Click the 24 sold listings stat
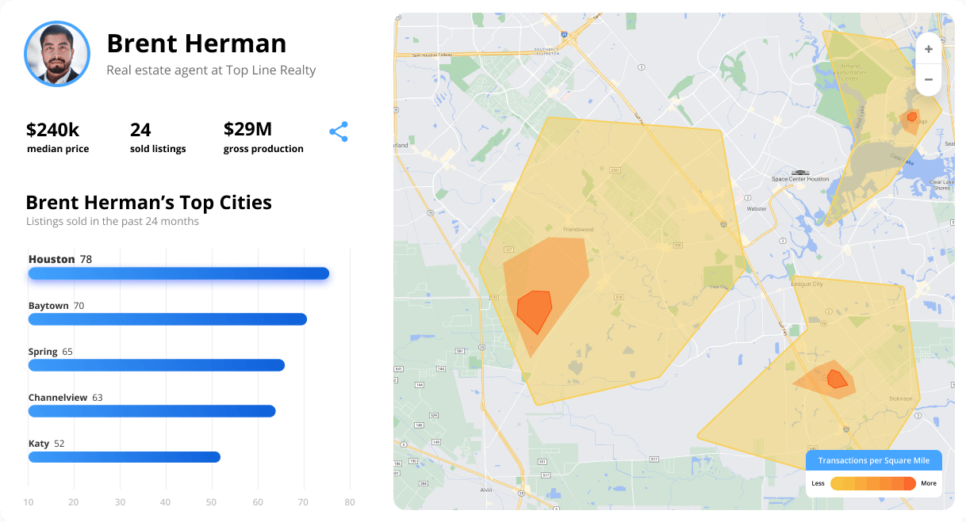Screen dimensions: 966x522 tap(158, 137)
